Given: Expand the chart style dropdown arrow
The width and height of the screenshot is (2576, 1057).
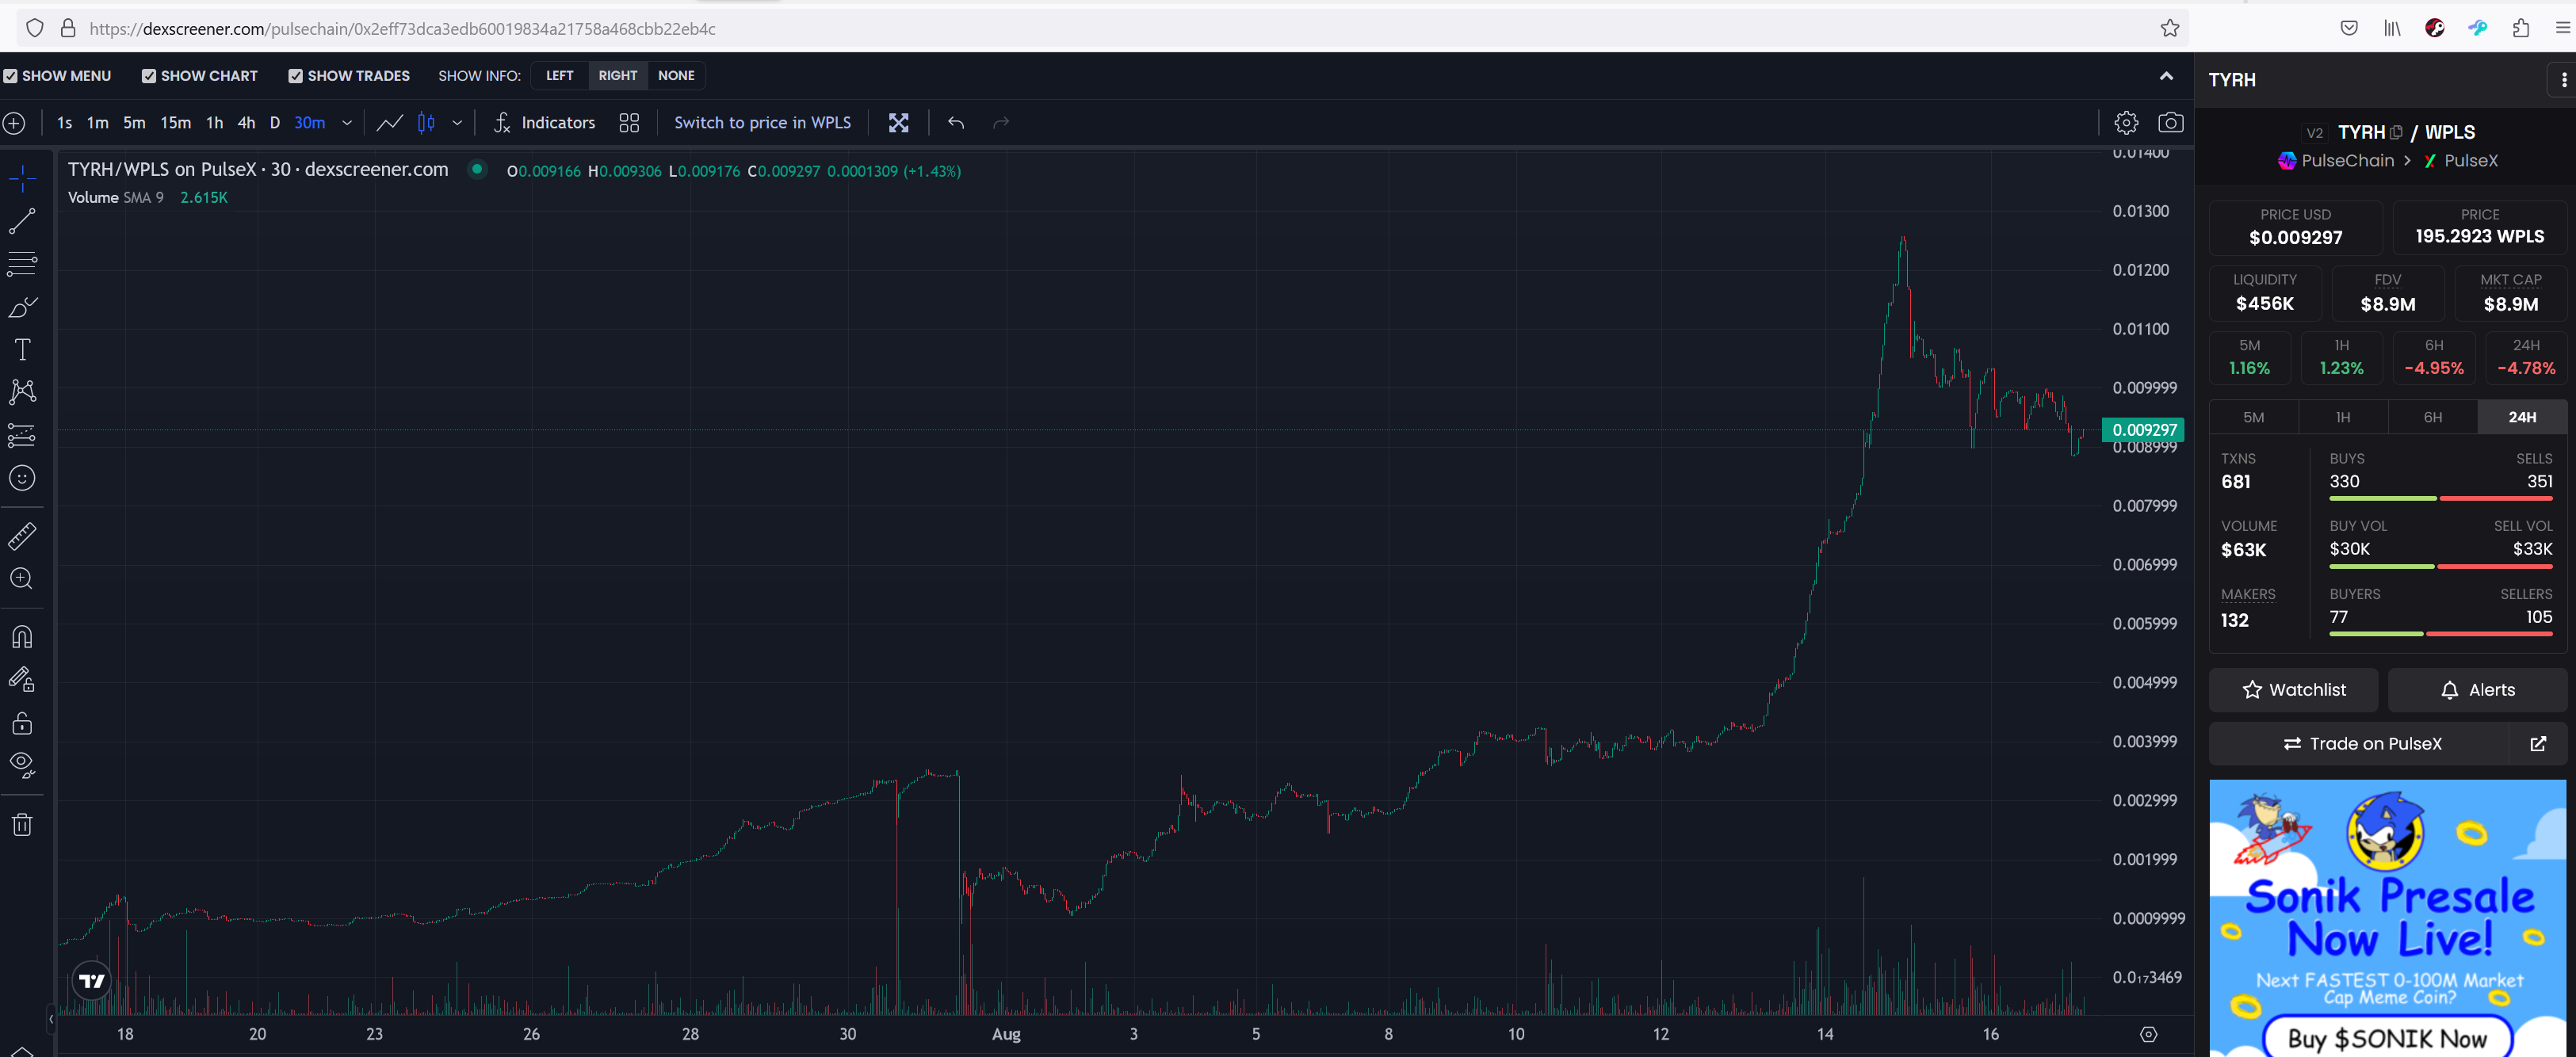Looking at the screenshot, I should tap(457, 123).
